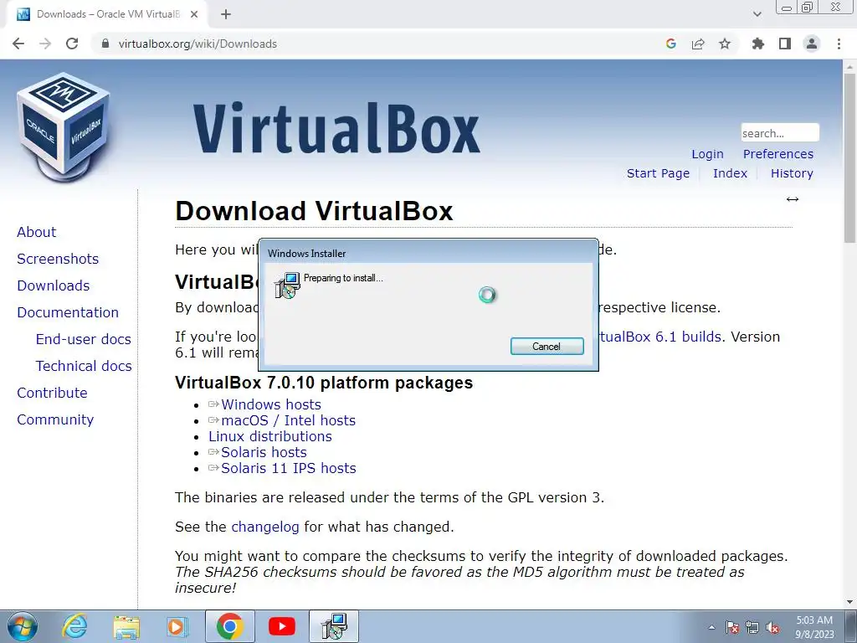
Task: Click the network tray icon
Action: coord(752,627)
